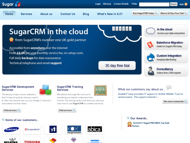This screenshot has width=190, height=143.
Task: Open the Suffolk Wildlife Trust testimonial
Action: (x=151, y=96)
